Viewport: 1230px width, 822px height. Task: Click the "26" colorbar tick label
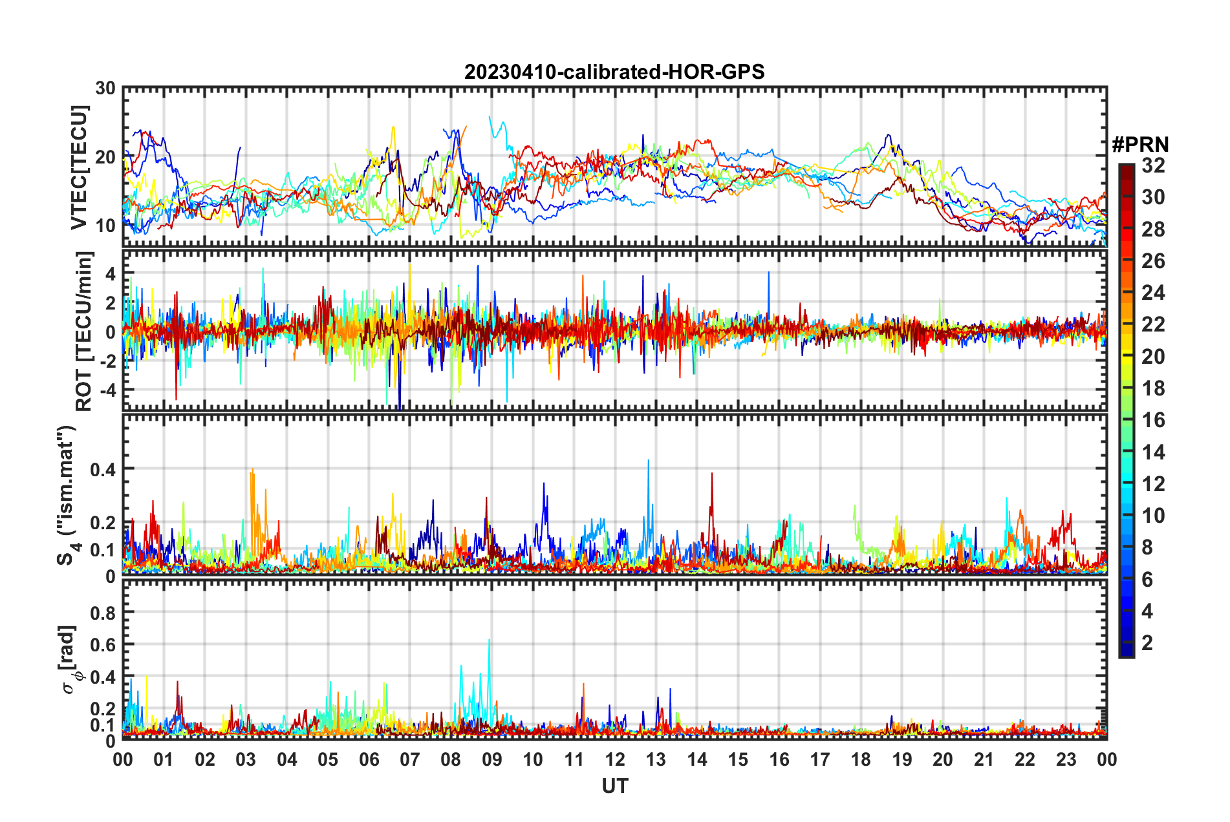(1154, 261)
